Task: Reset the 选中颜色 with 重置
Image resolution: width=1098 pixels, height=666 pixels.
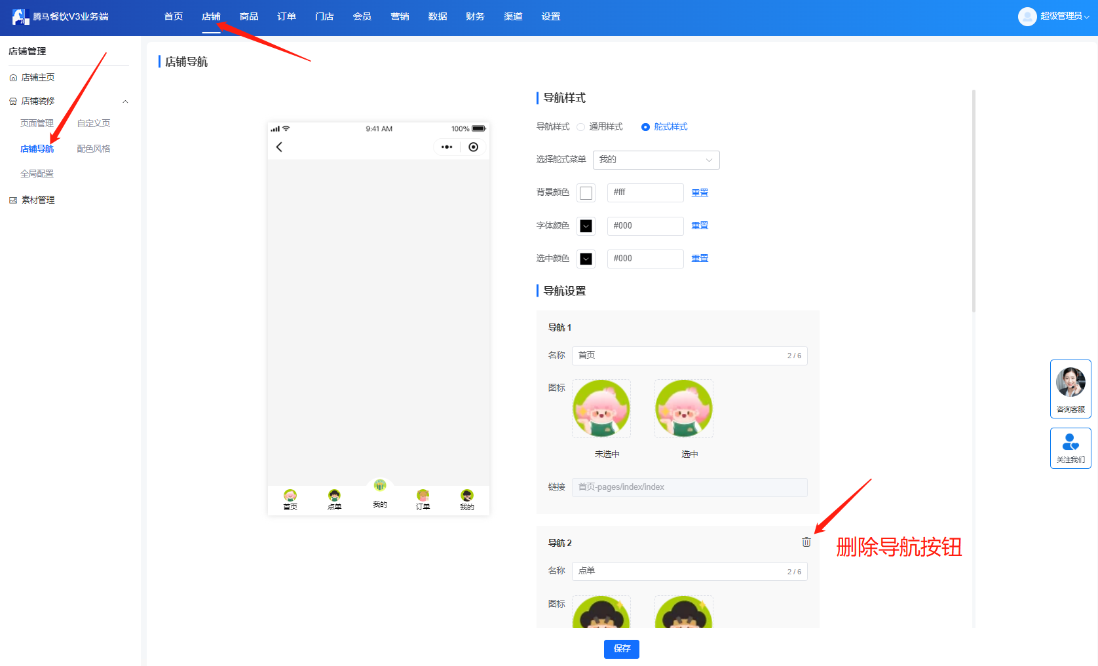Action: 700,258
